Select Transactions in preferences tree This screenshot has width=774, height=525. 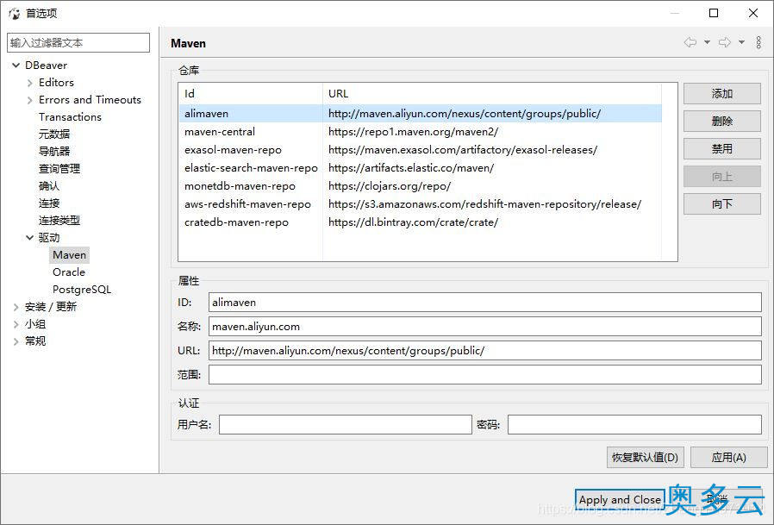coord(70,117)
